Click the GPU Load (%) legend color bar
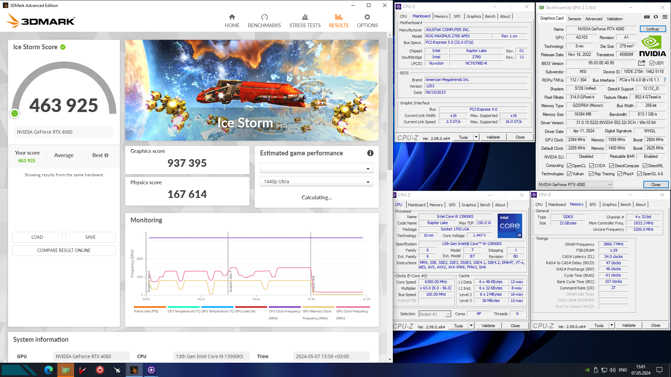The height and width of the screenshot is (377, 671). (x=250, y=307)
